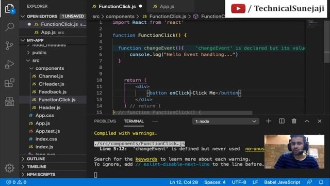
Task: Click 'Spaces: 4' indentation setting
Action: [214, 182]
